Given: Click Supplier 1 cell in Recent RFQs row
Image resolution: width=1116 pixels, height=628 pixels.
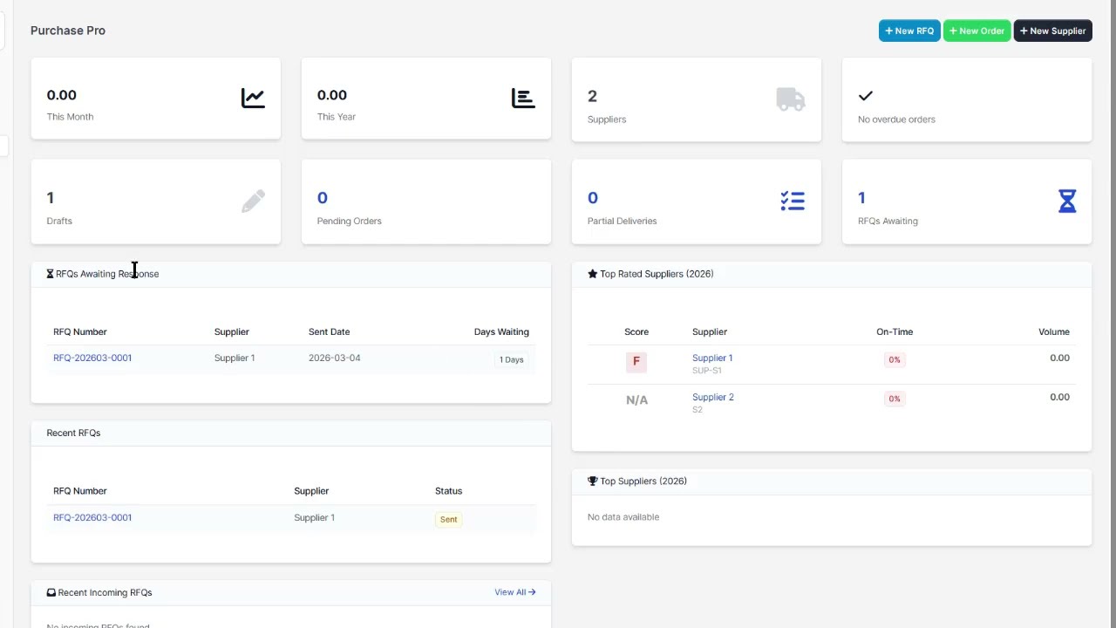Looking at the screenshot, I should coord(314,517).
